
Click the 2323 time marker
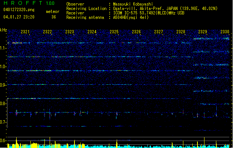click(70, 32)
